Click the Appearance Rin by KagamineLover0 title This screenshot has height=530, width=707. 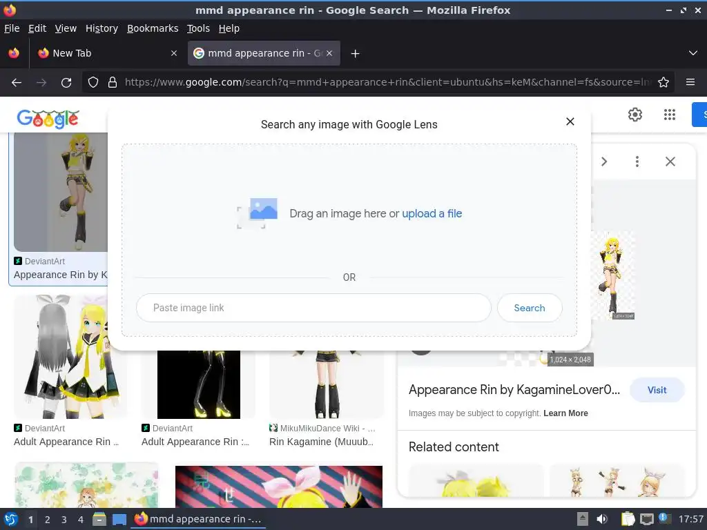click(514, 390)
